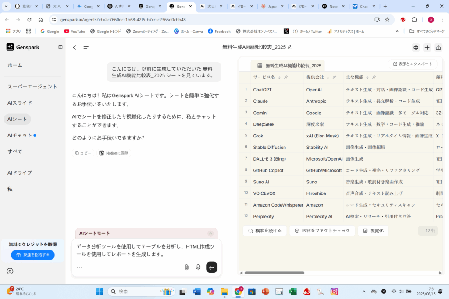Open スーパーエージェント in the sidebar
The height and width of the screenshot is (299, 449).
tap(32, 87)
